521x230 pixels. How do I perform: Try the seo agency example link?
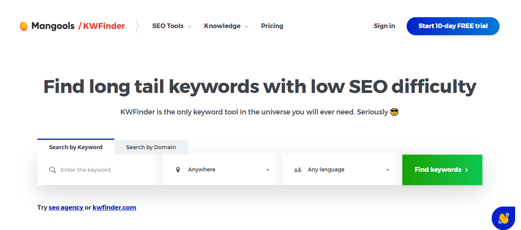point(66,207)
